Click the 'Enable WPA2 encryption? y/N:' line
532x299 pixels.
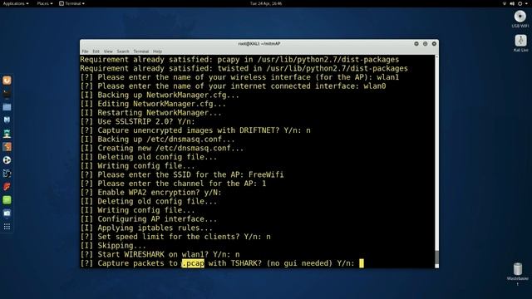[x=150, y=193]
